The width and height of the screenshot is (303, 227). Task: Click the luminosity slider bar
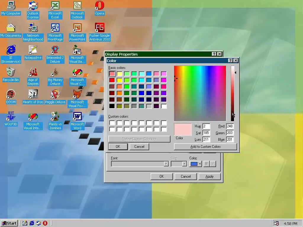(233, 93)
